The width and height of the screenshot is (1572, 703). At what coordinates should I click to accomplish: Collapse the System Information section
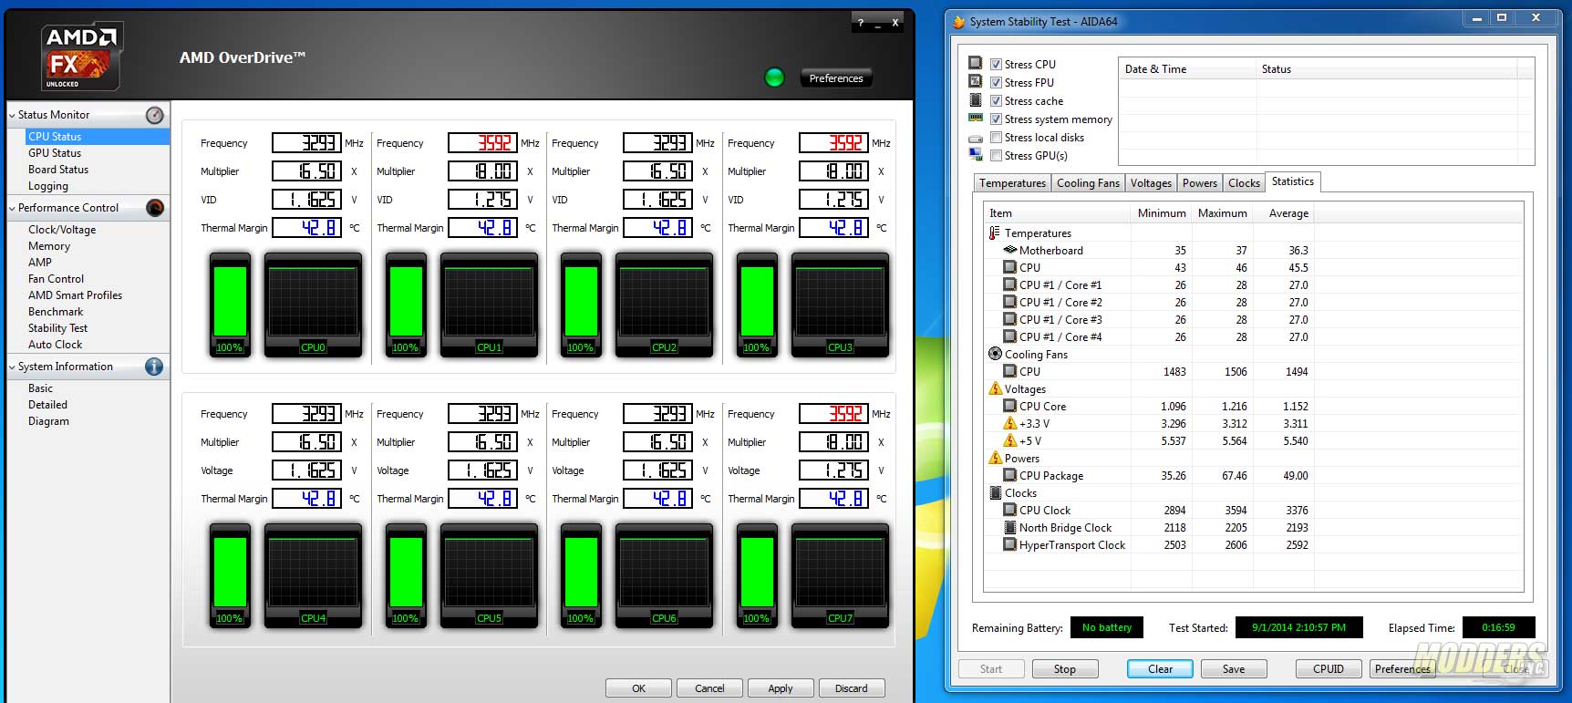point(12,367)
